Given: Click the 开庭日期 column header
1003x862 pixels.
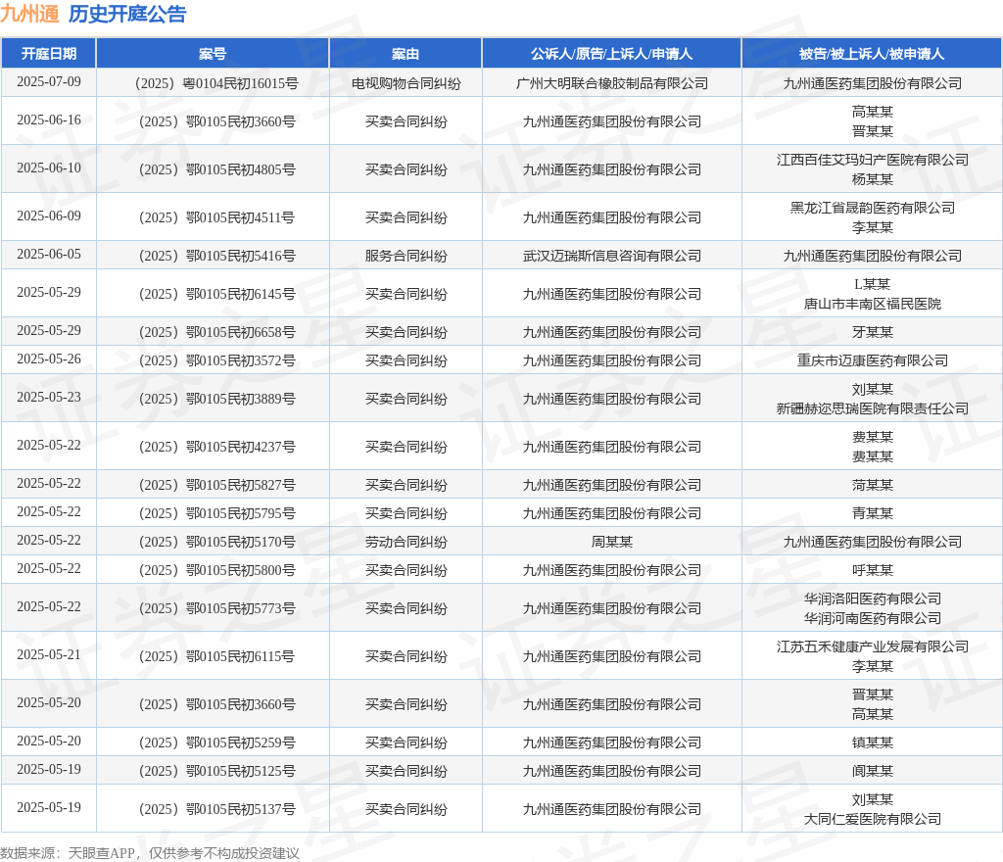Looking at the screenshot, I should [x=49, y=54].
